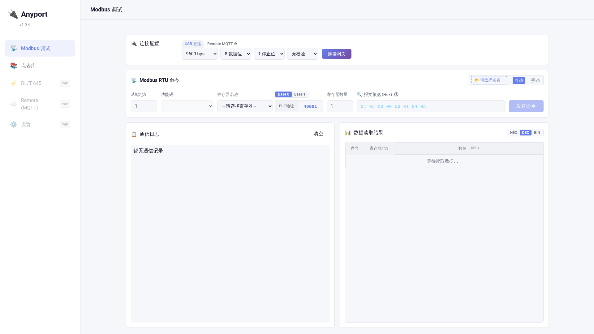The image size is (594, 334).
Task: Open the DL/T 645 sidebar item
Action: pyautogui.click(x=40, y=83)
